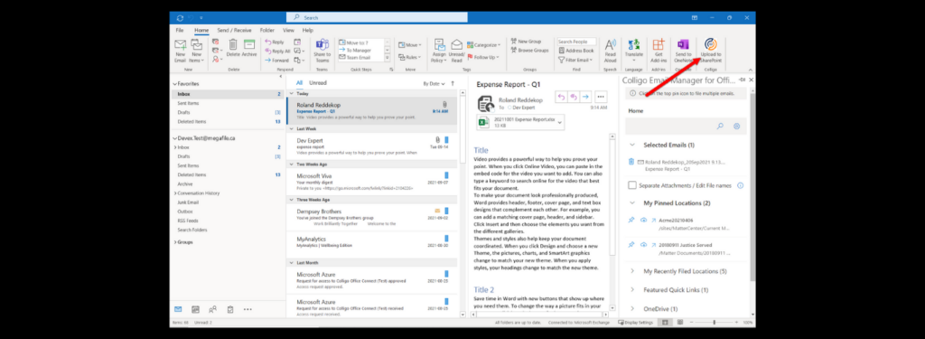
Task: Check Separate Attachments / Edit File names
Action: coord(631,185)
